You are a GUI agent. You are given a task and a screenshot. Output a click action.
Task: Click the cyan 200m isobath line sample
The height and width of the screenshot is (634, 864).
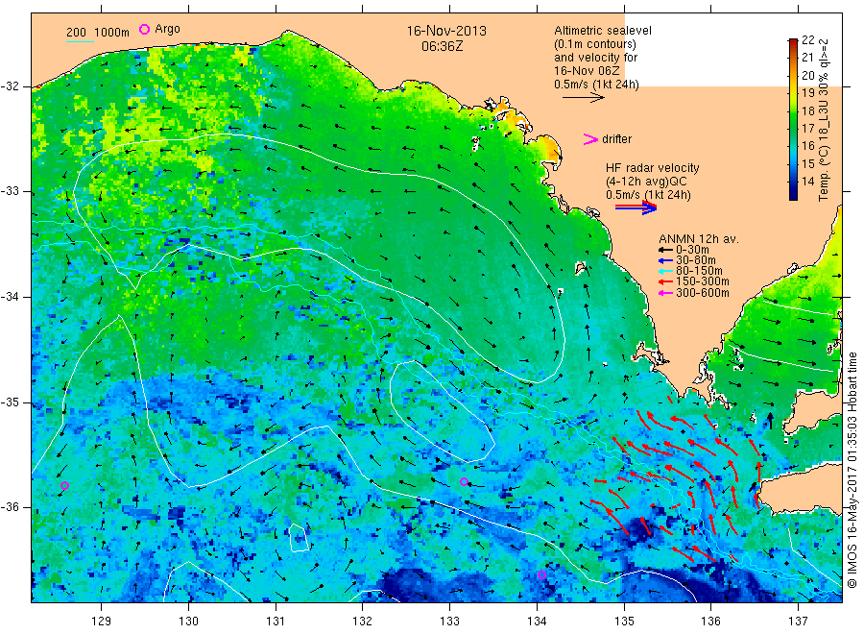pos(80,41)
